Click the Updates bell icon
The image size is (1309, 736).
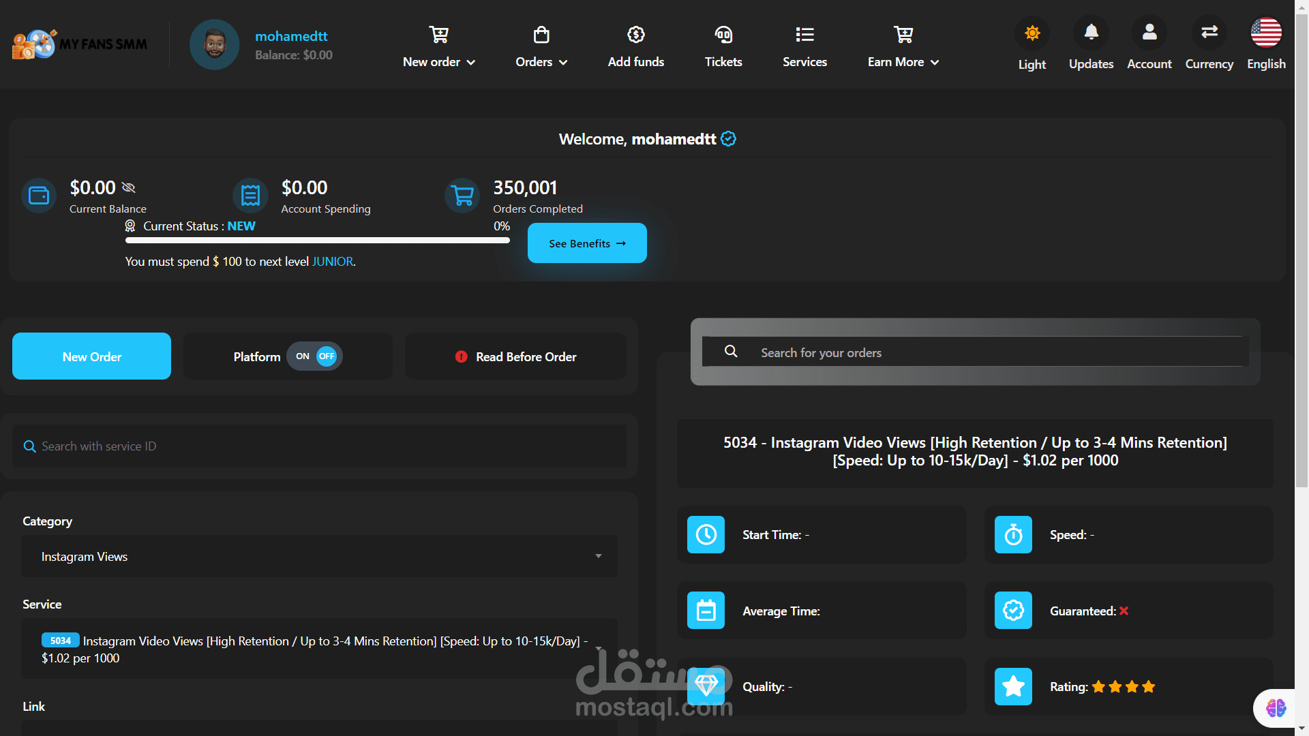click(x=1091, y=33)
